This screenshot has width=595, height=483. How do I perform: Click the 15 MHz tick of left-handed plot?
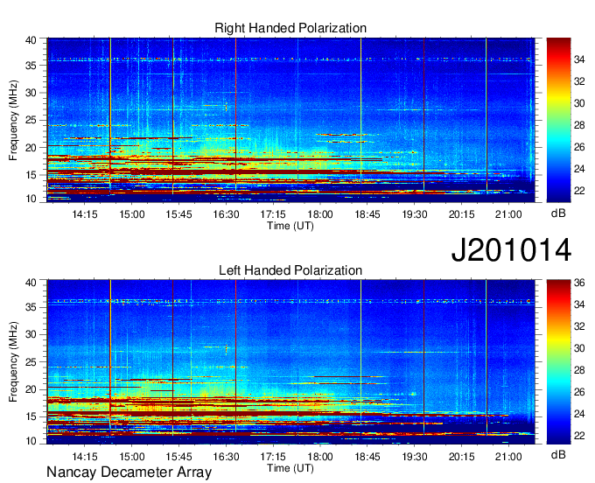(x=31, y=417)
